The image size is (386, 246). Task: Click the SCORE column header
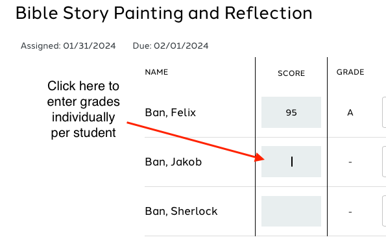point(291,73)
